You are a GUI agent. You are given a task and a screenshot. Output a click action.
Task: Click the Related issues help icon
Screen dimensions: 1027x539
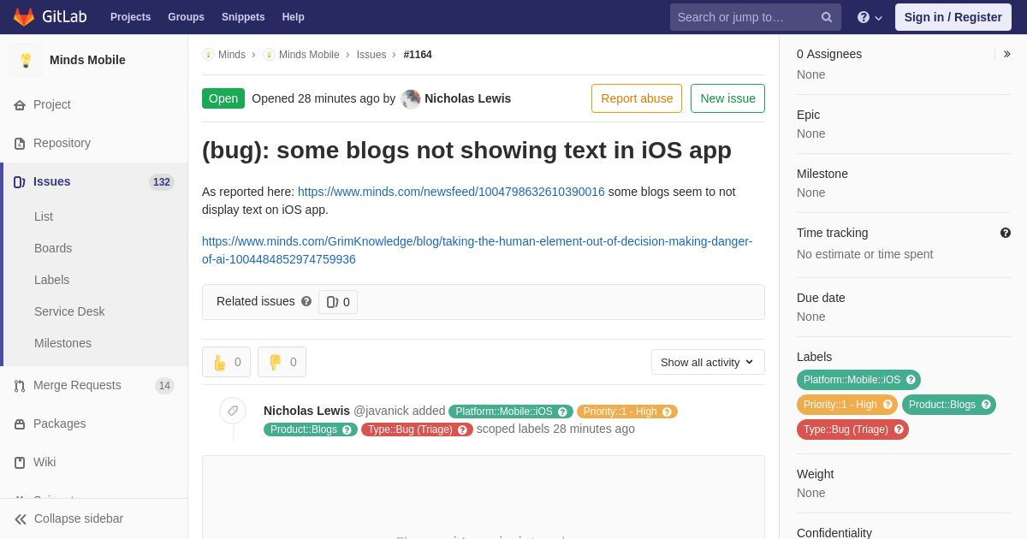306,301
